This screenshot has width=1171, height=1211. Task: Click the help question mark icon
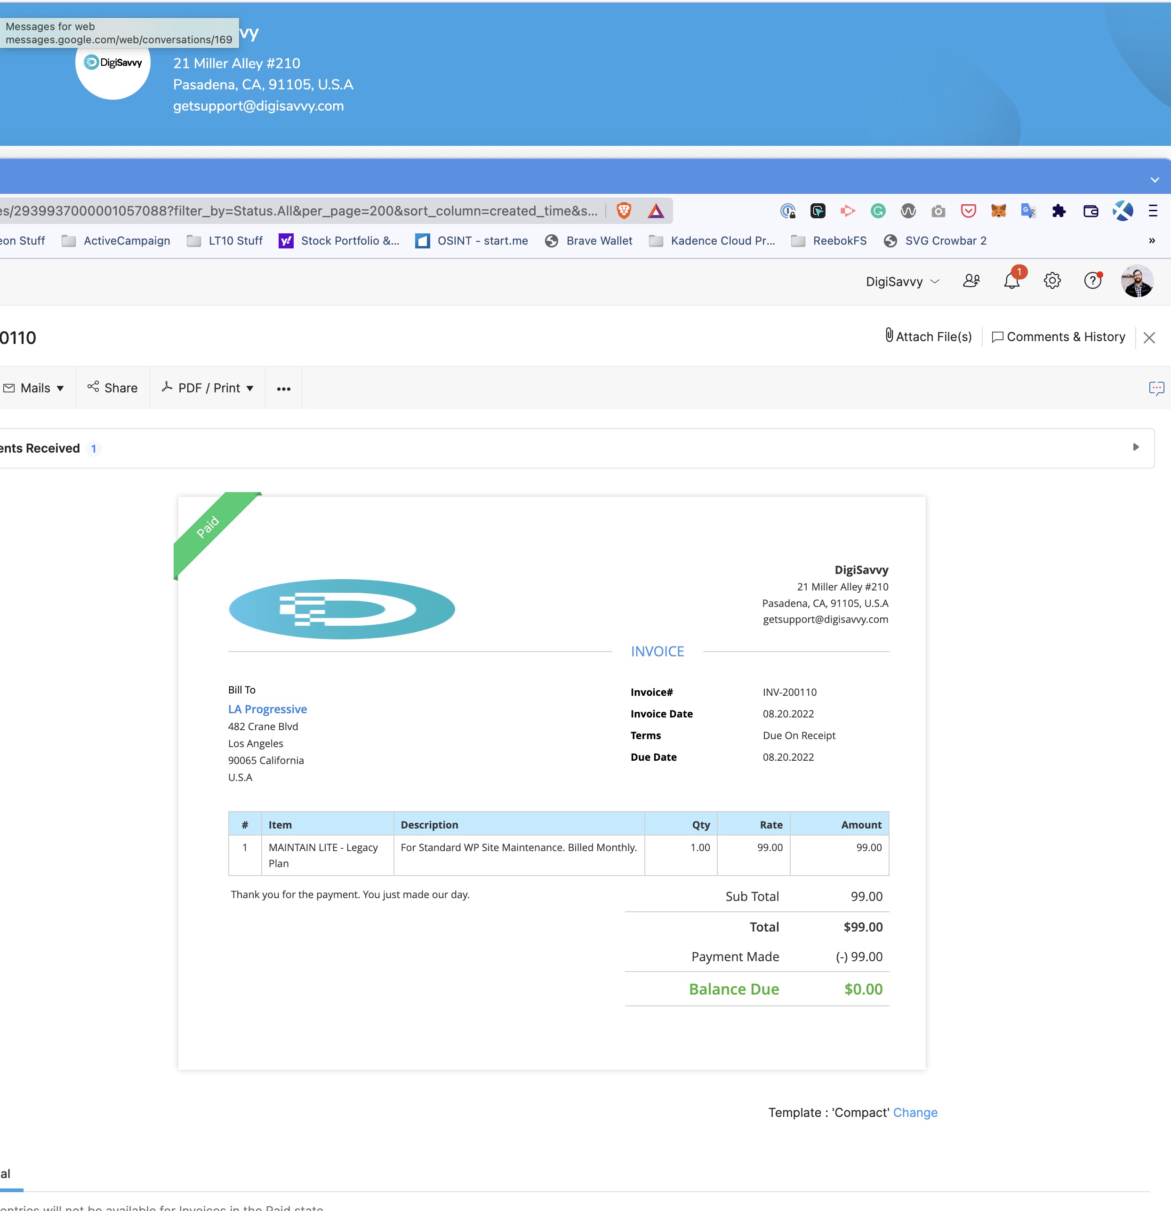point(1092,280)
